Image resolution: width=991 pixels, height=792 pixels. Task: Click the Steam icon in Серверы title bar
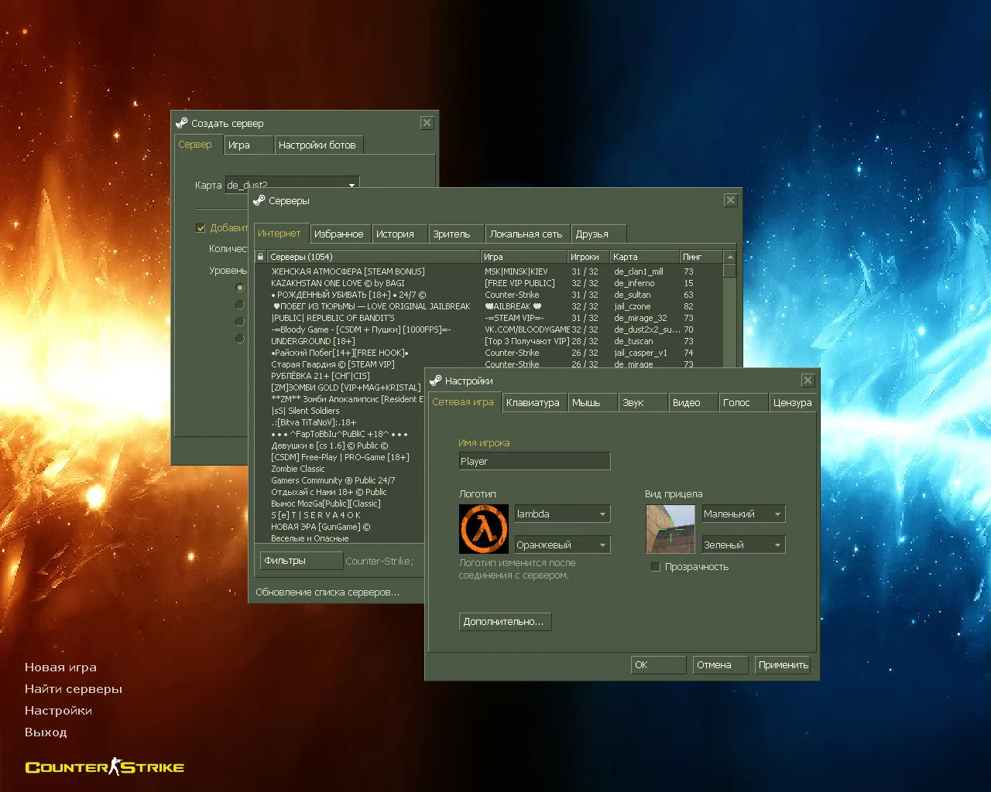[x=259, y=200]
